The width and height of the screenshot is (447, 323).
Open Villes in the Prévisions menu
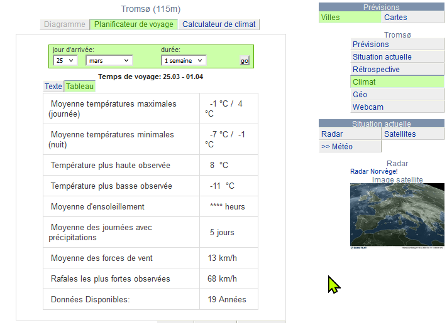350,18
